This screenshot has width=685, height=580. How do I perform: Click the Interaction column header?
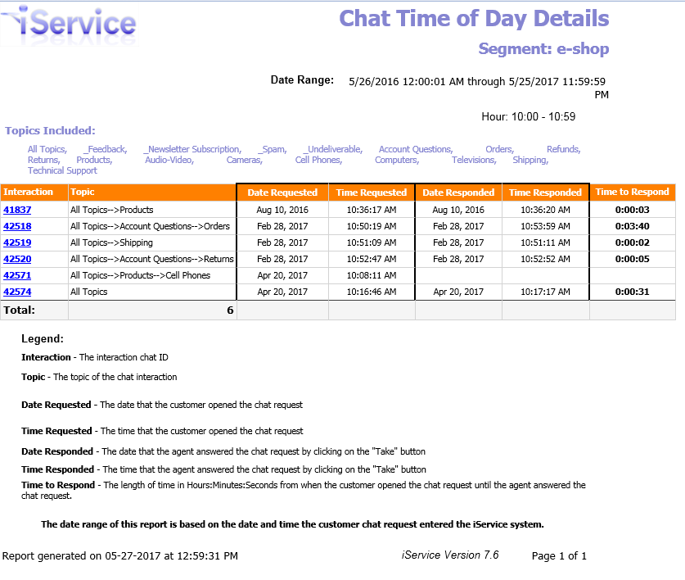(34, 192)
